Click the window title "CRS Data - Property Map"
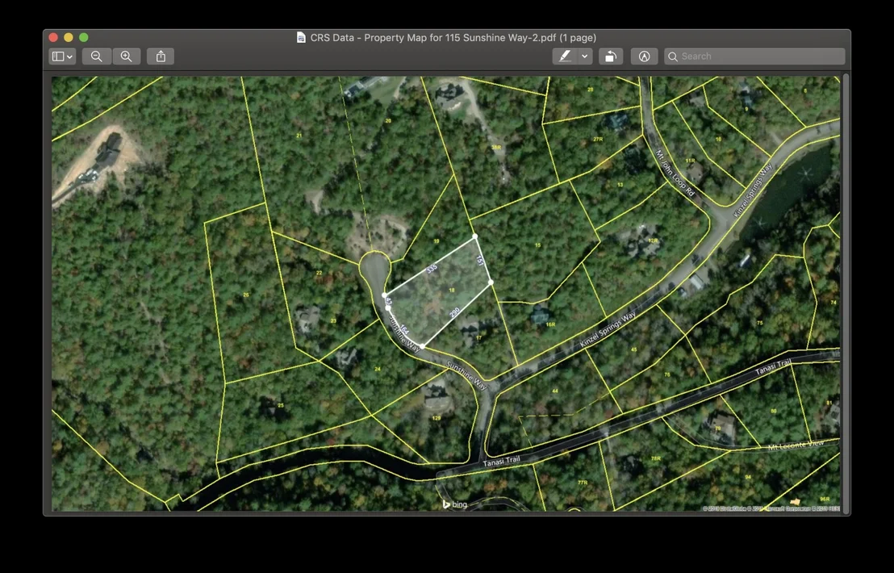The width and height of the screenshot is (894, 573). tap(453, 38)
